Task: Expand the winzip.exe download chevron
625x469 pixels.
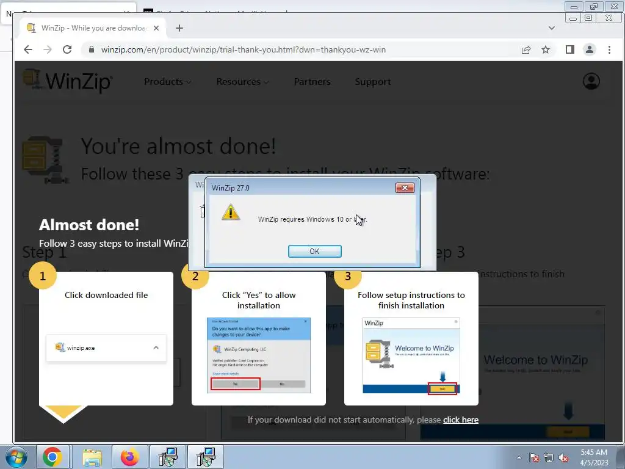Action: (x=156, y=347)
